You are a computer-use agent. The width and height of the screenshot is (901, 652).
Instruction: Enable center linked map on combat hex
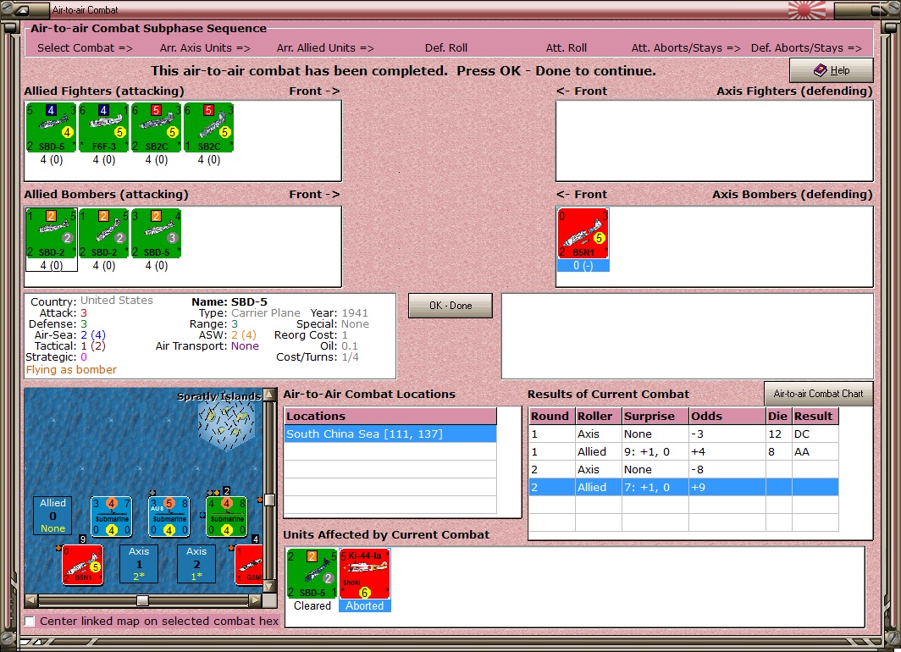tap(30, 621)
